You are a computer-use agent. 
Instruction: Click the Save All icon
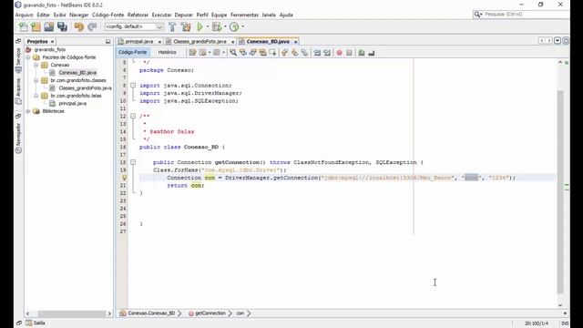click(62, 26)
